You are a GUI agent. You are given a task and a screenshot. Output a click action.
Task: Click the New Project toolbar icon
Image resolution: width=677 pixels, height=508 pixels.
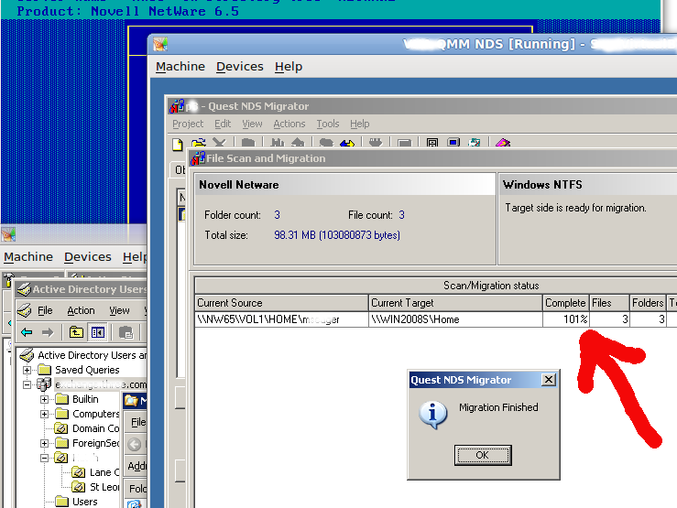pos(178,144)
